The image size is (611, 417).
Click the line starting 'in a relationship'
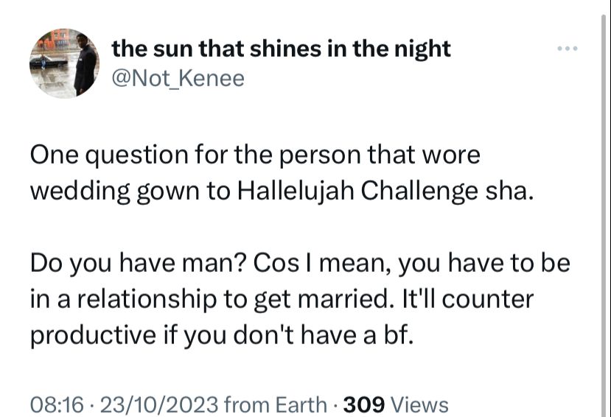pos(282,299)
